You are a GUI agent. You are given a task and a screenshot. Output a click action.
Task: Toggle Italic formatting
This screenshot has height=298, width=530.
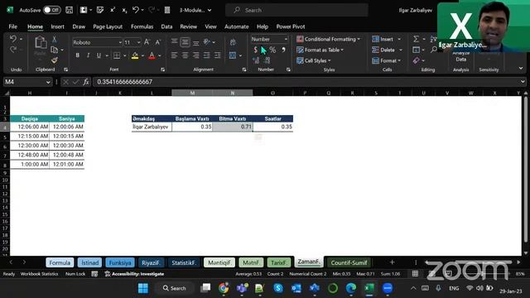point(88,55)
